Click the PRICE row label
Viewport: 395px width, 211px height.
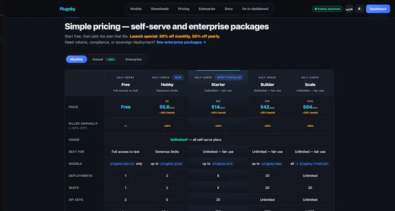(73, 107)
